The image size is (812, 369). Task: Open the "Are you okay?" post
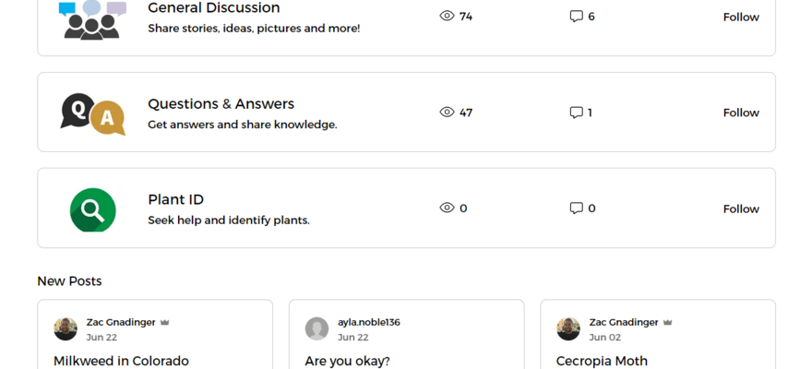coord(347,361)
